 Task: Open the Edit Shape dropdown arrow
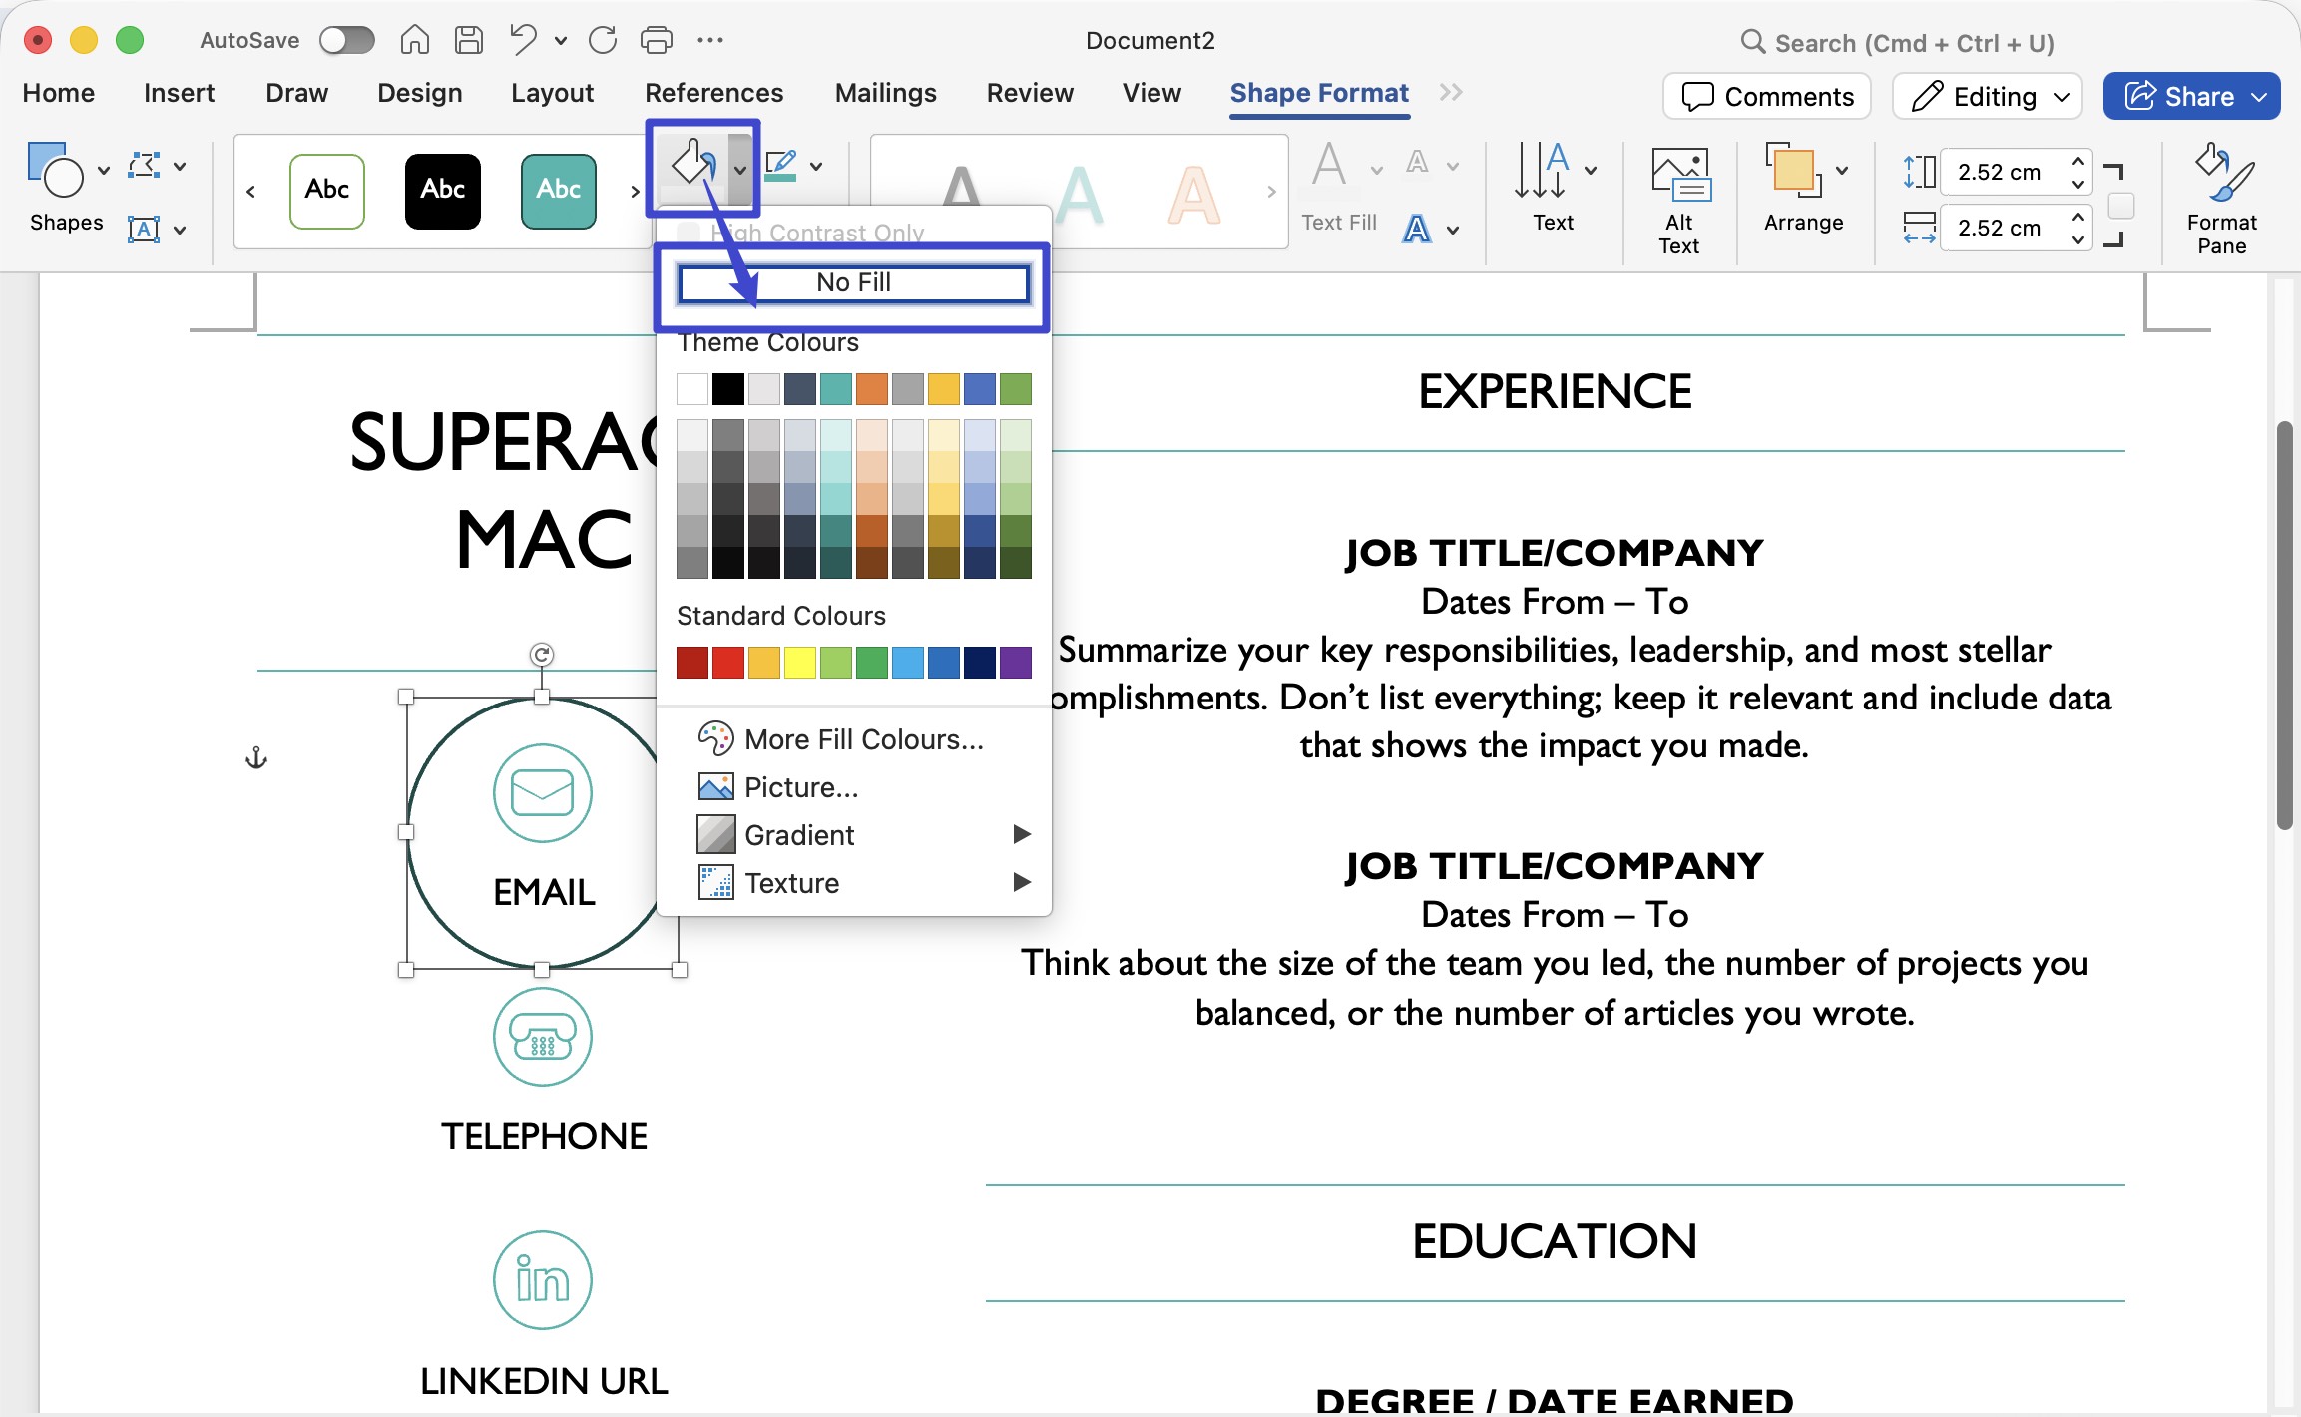(180, 166)
